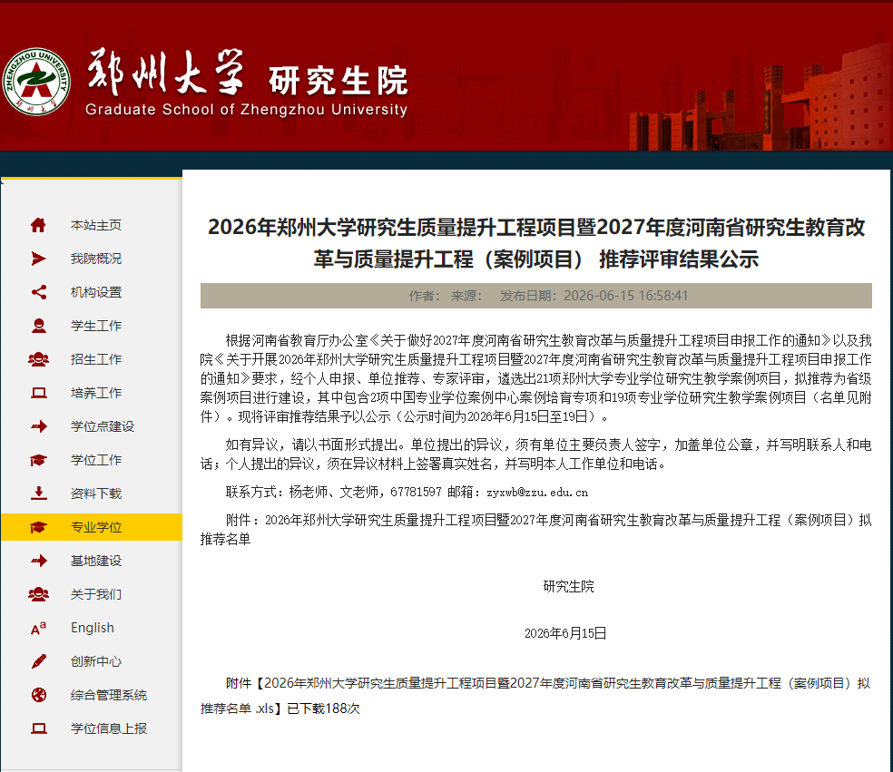Click the 已下载188次 download count
Viewport: 893px width, 772px height.
323,708
